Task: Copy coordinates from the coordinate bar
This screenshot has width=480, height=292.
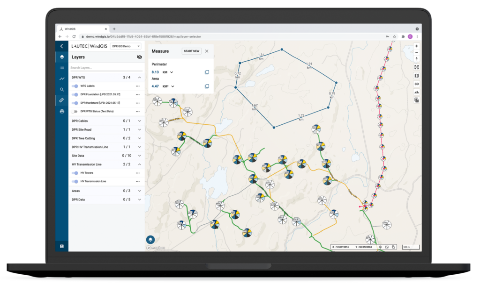Action: click(393, 247)
